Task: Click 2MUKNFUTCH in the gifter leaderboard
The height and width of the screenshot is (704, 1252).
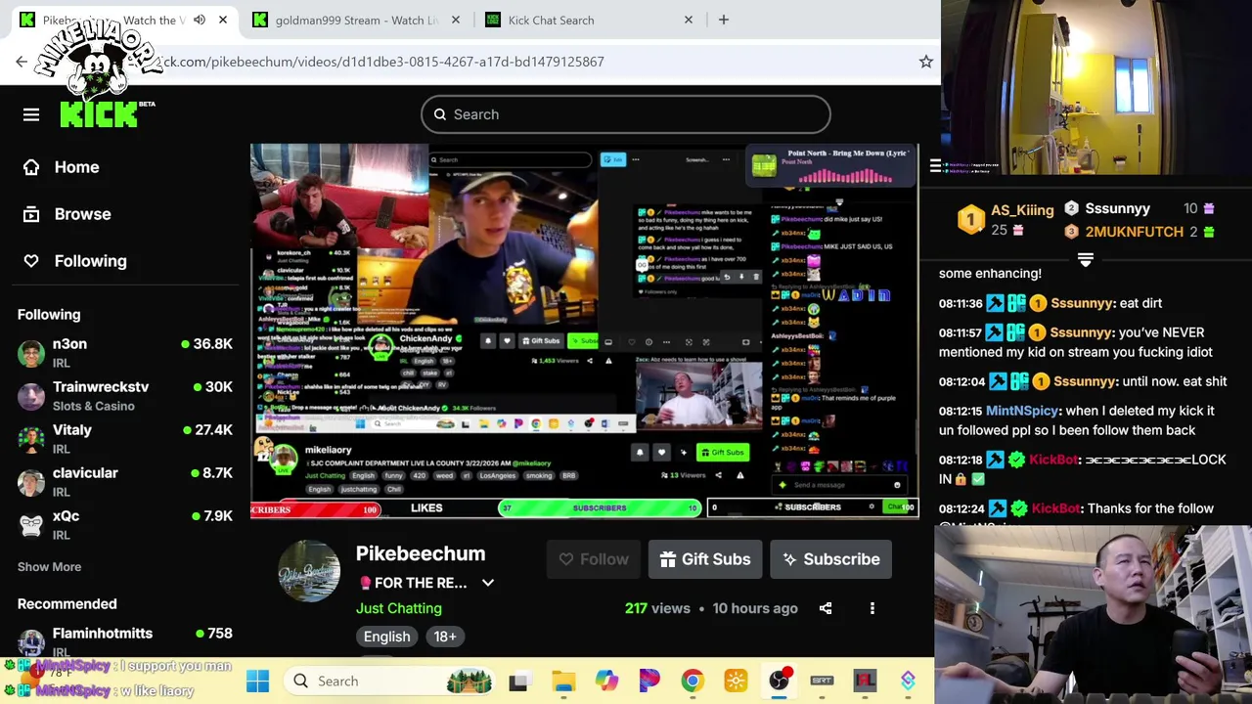Action: click(1134, 232)
